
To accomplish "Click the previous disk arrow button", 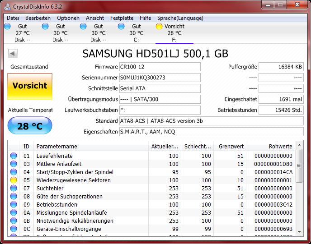I will pos(13,53).
